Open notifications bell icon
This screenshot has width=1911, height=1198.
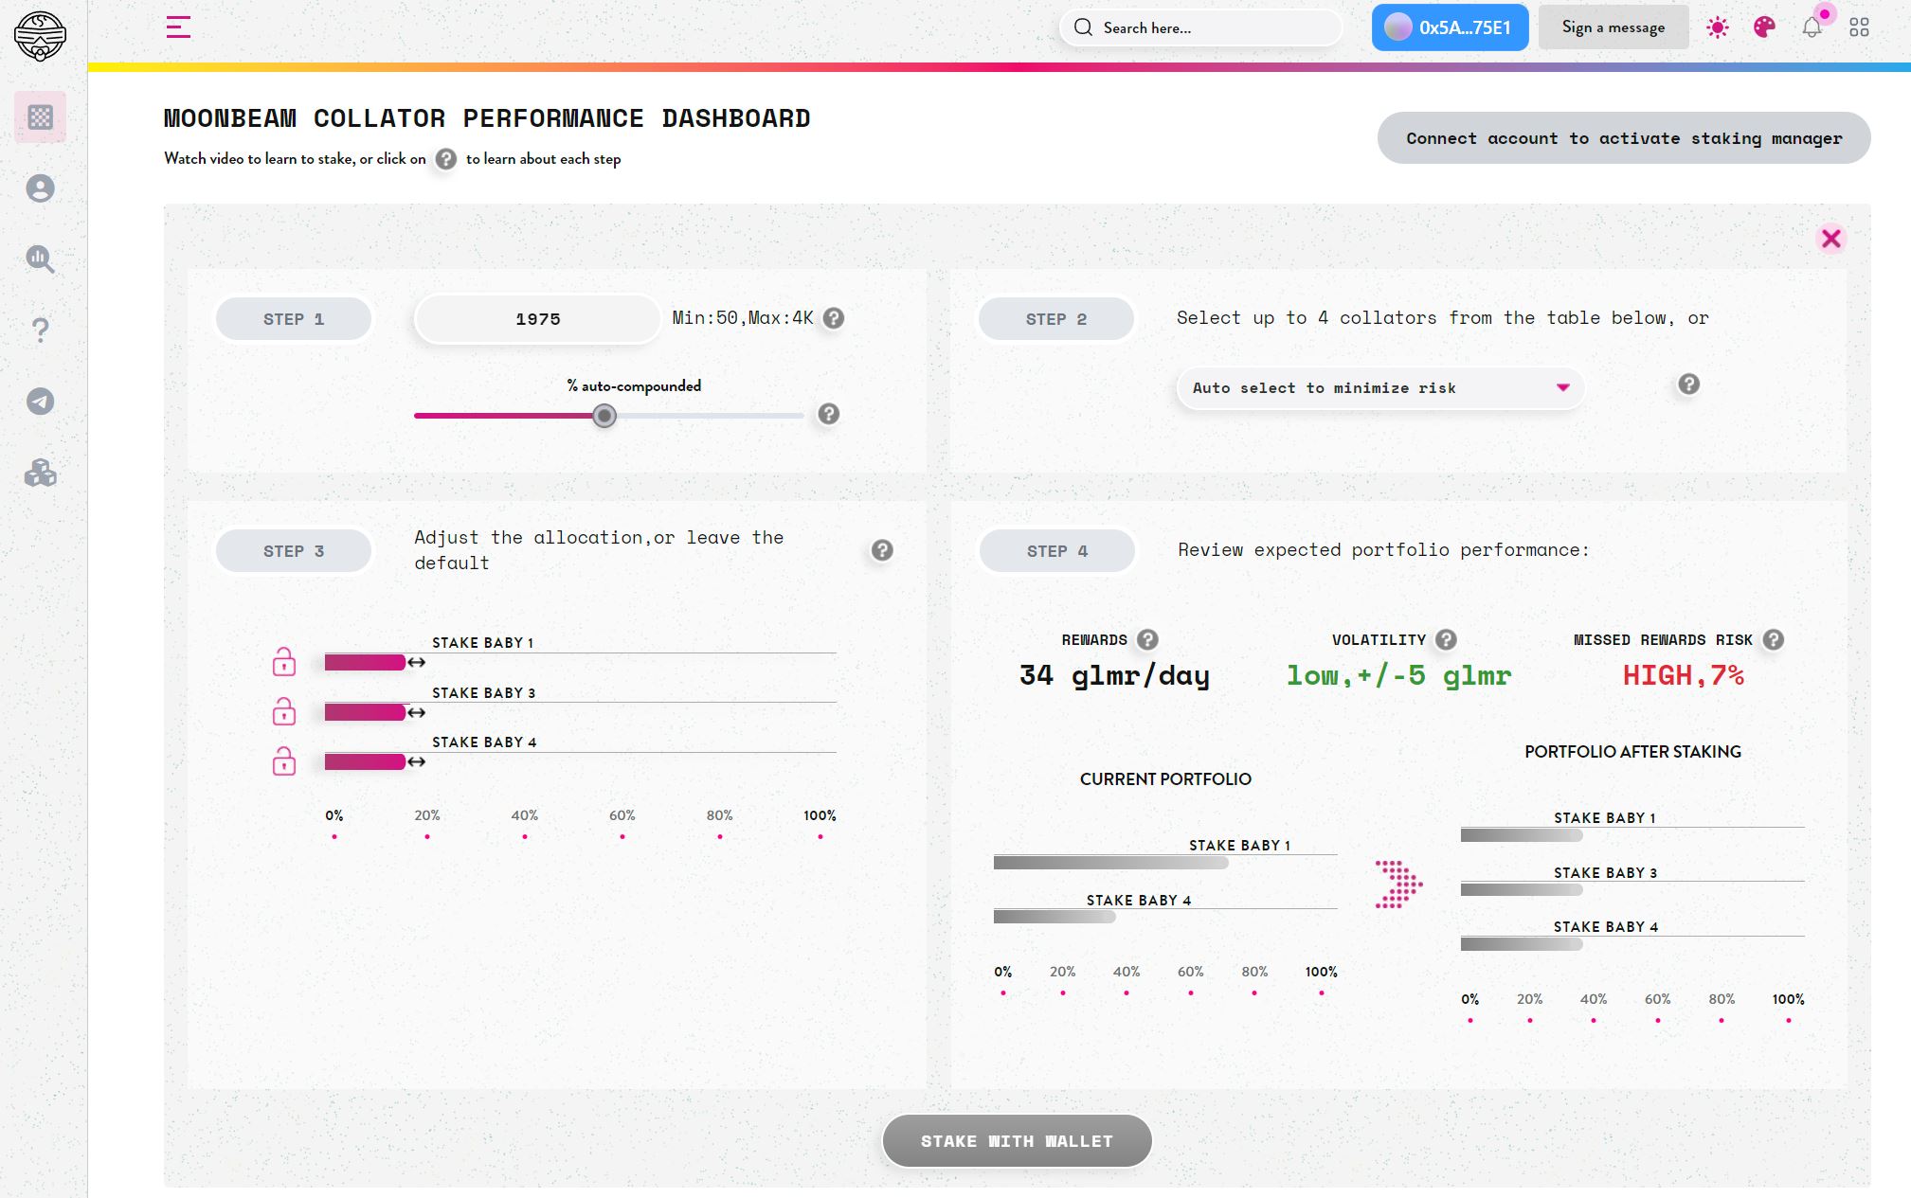click(1812, 27)
